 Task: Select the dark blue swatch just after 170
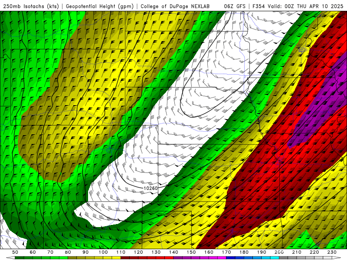[231, 258]
